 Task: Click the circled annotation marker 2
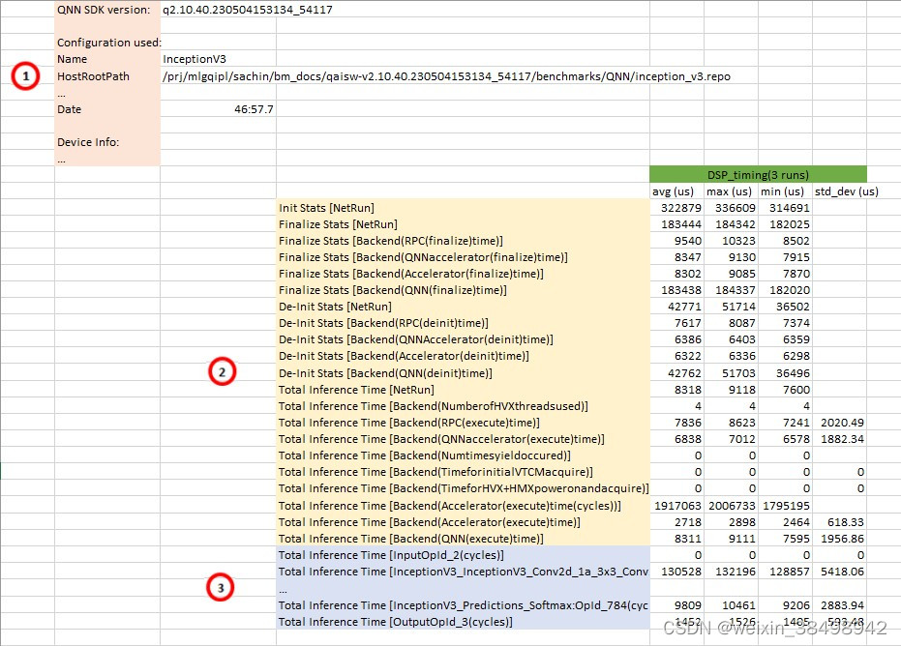coord(224,371)
